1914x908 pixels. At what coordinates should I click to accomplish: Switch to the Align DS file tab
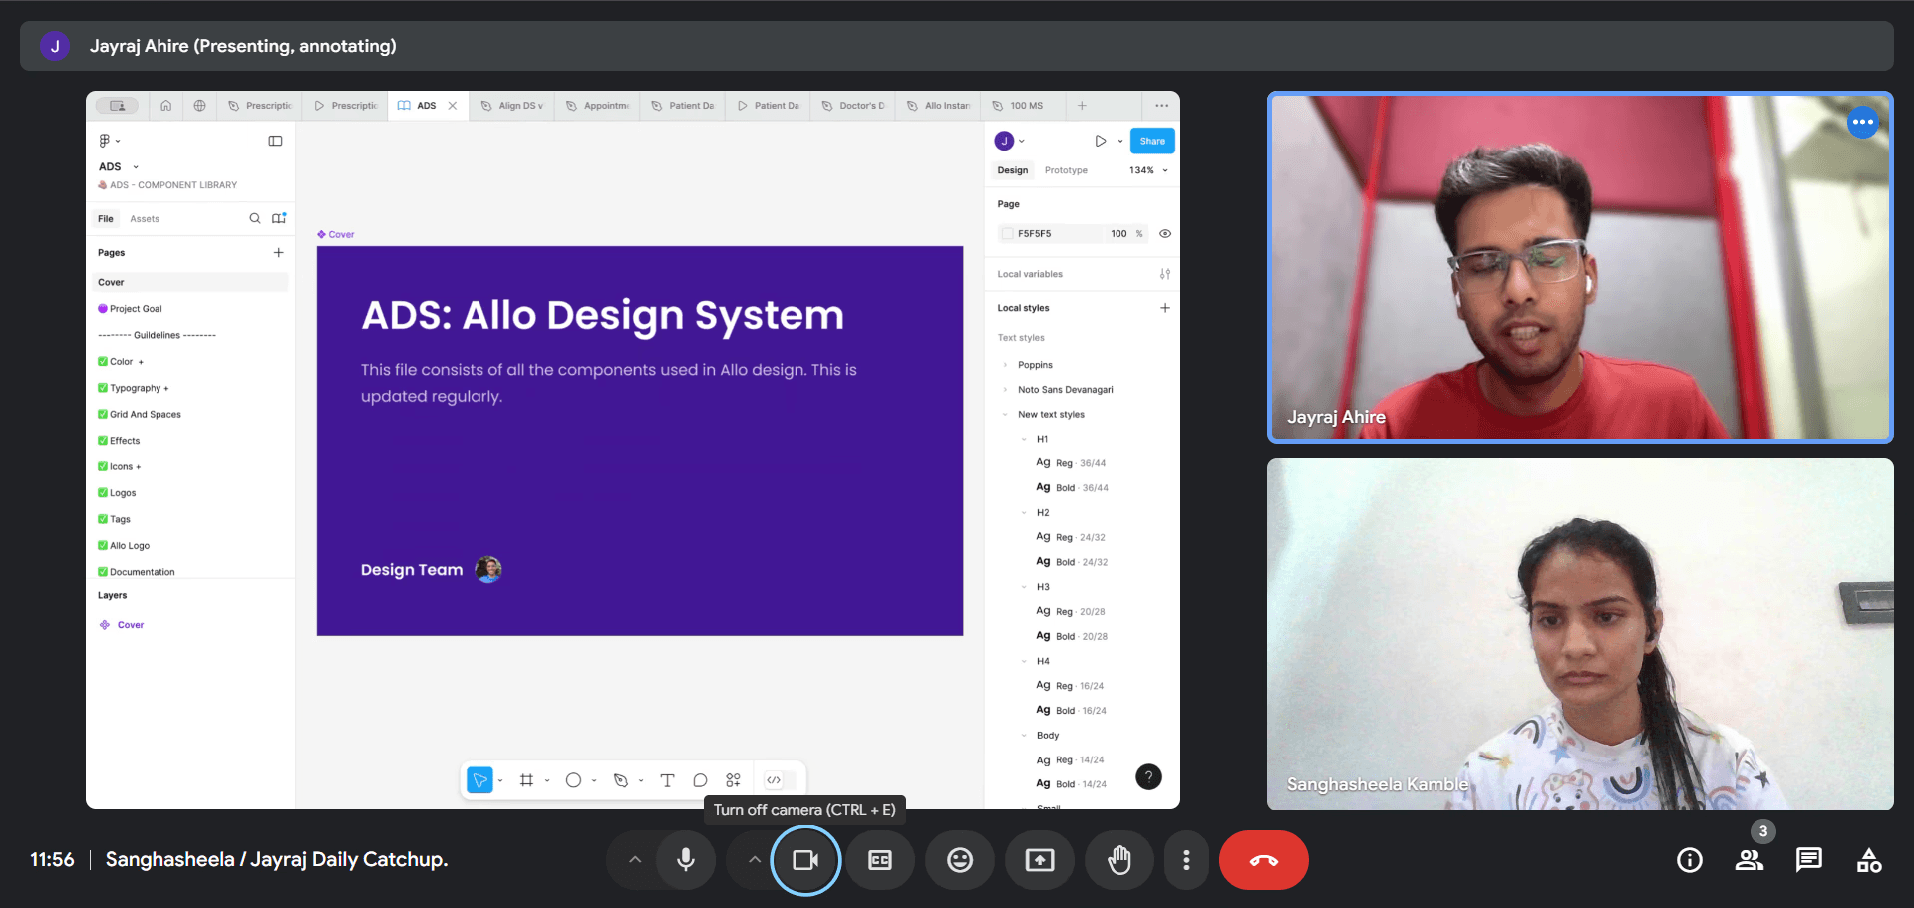(x=512, y=106)
